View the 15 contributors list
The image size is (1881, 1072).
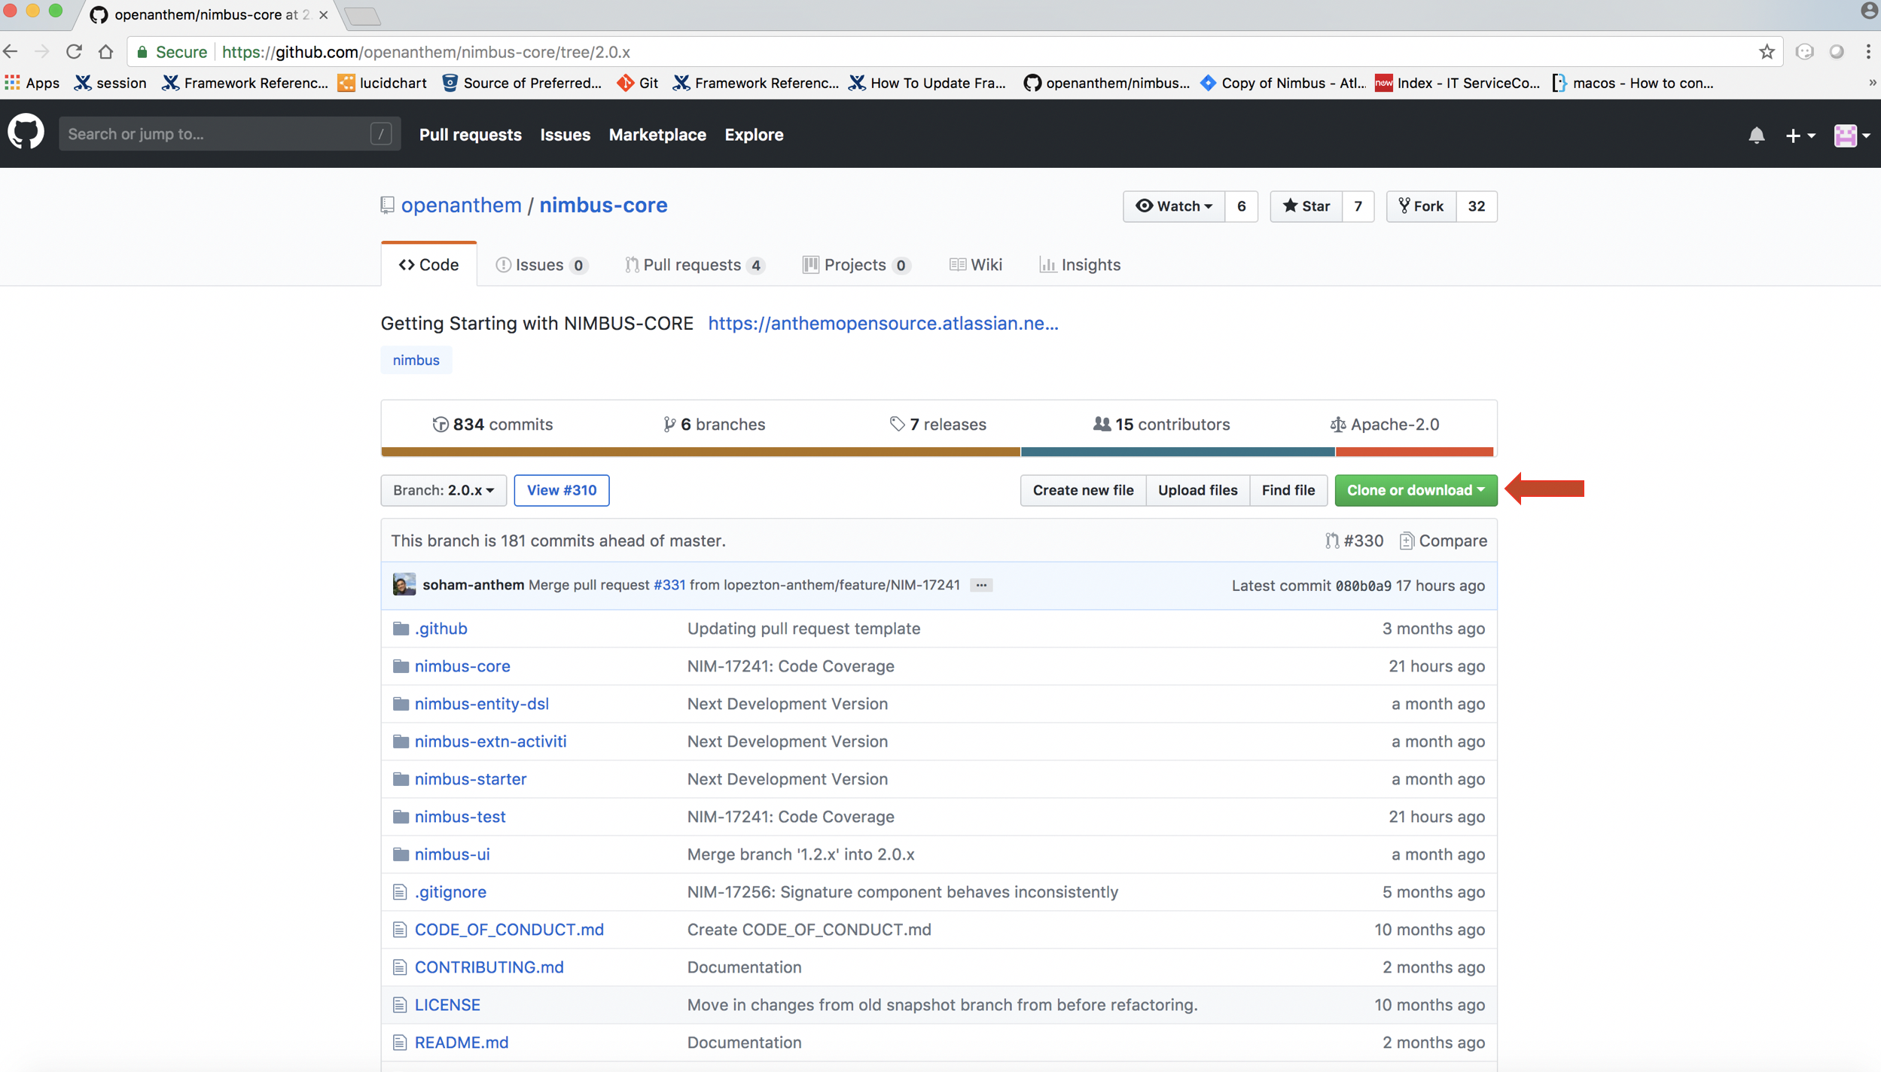pyautogui.click(x=1161, y=424)
